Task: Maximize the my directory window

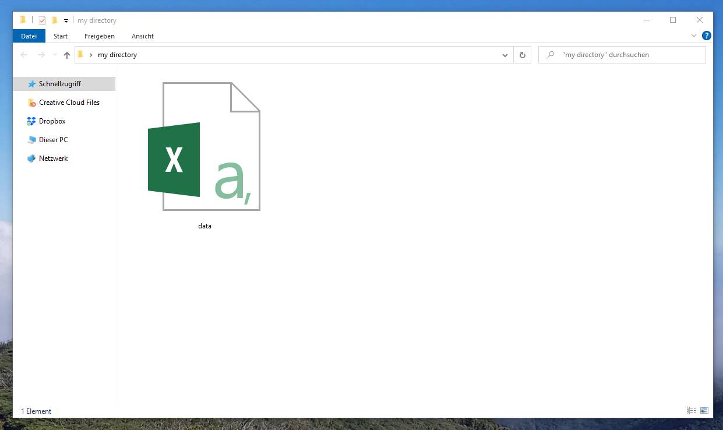Action: [673, 20]
